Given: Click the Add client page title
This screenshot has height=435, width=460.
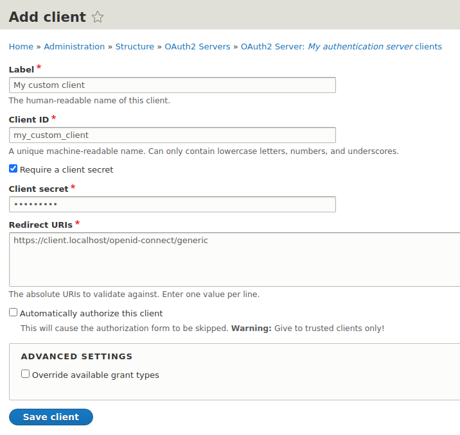Looking at the screenshot, I should click(48, 17).
